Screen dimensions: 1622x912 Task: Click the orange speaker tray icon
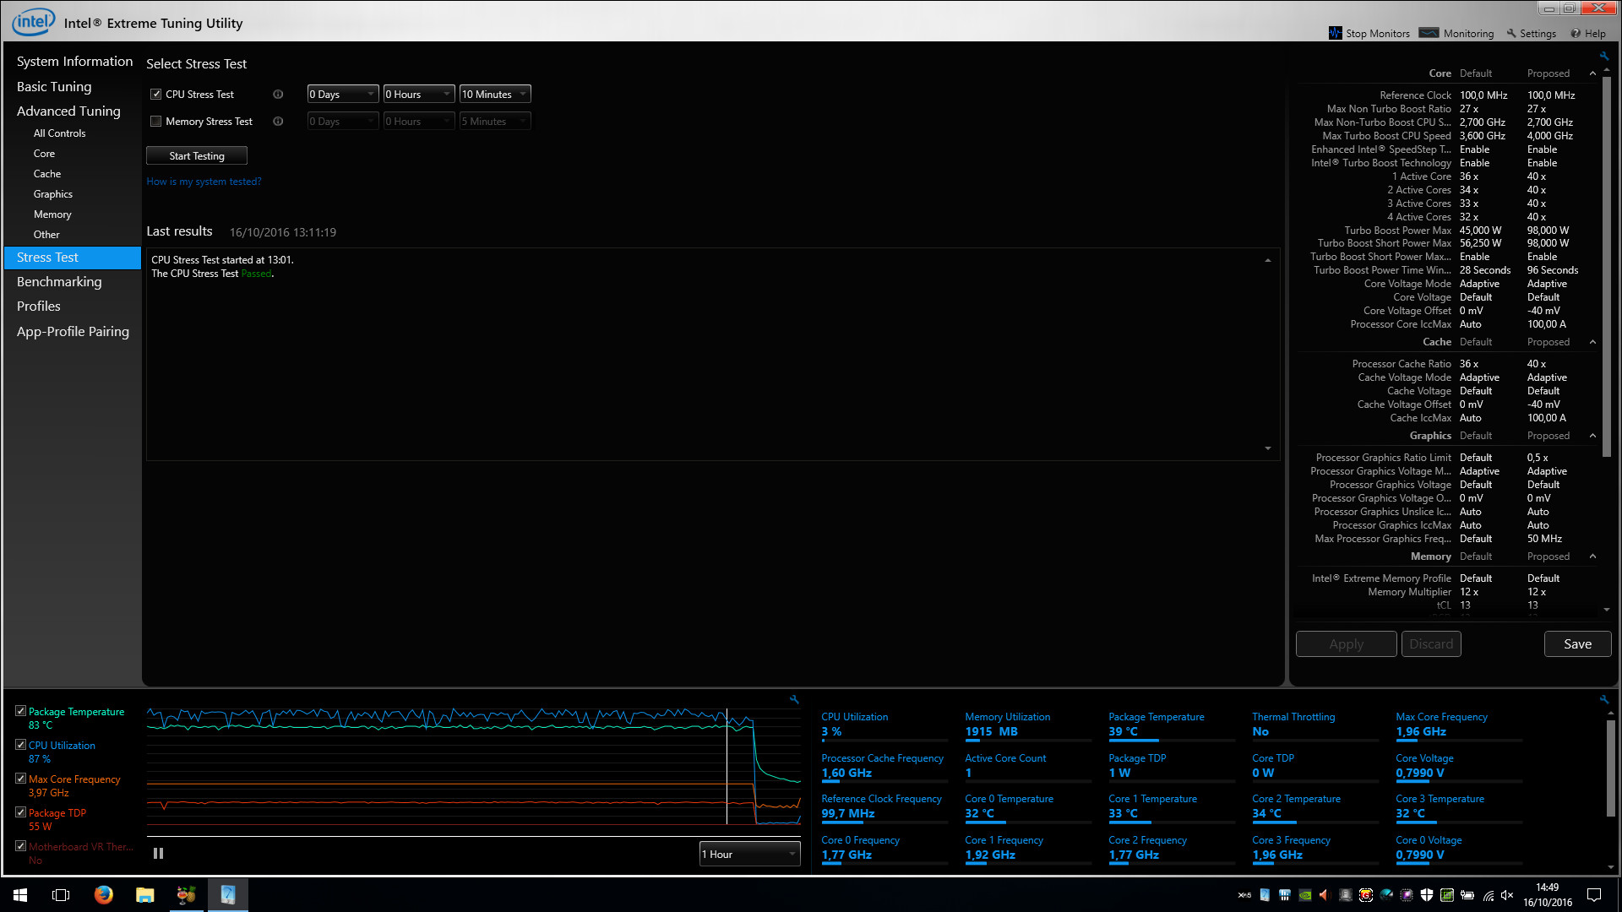1325,895
